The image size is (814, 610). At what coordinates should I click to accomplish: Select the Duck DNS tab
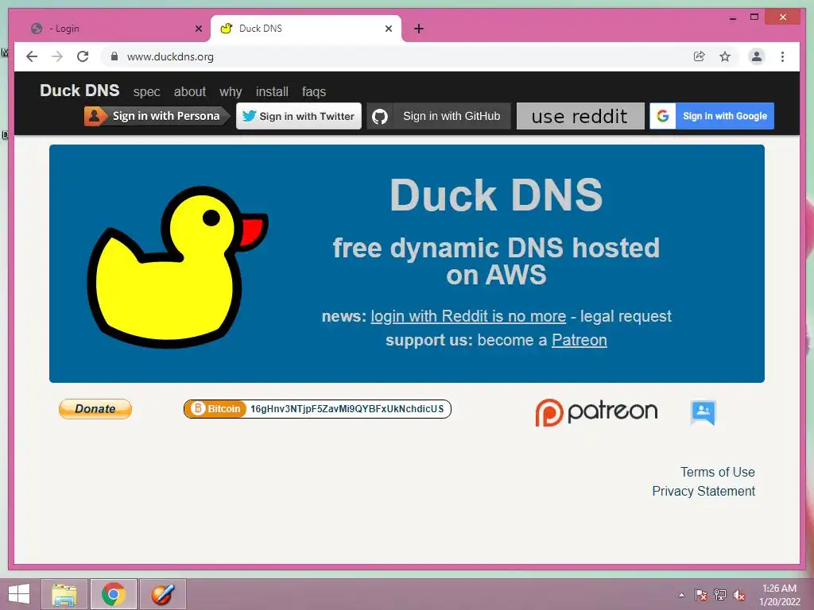(306, 29)
